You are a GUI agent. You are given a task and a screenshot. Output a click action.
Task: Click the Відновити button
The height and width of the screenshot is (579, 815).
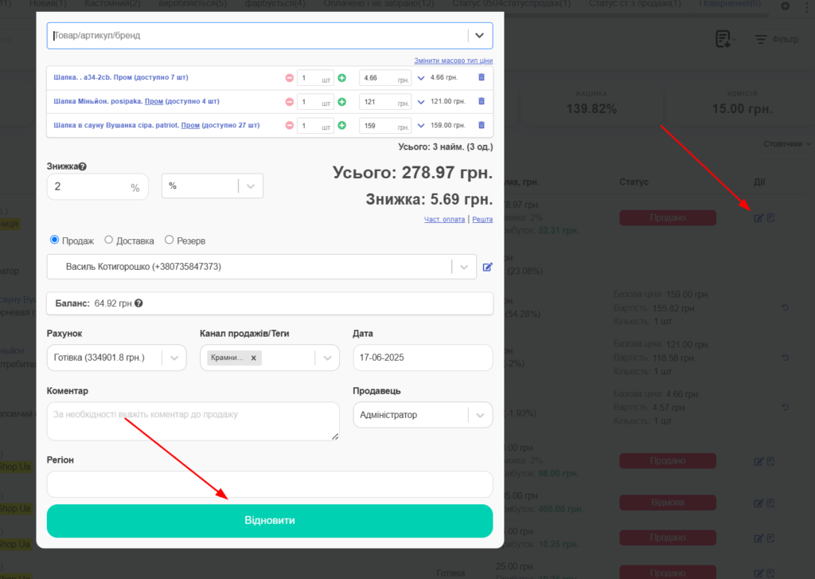pyautogui.click(x=270, y=521)
